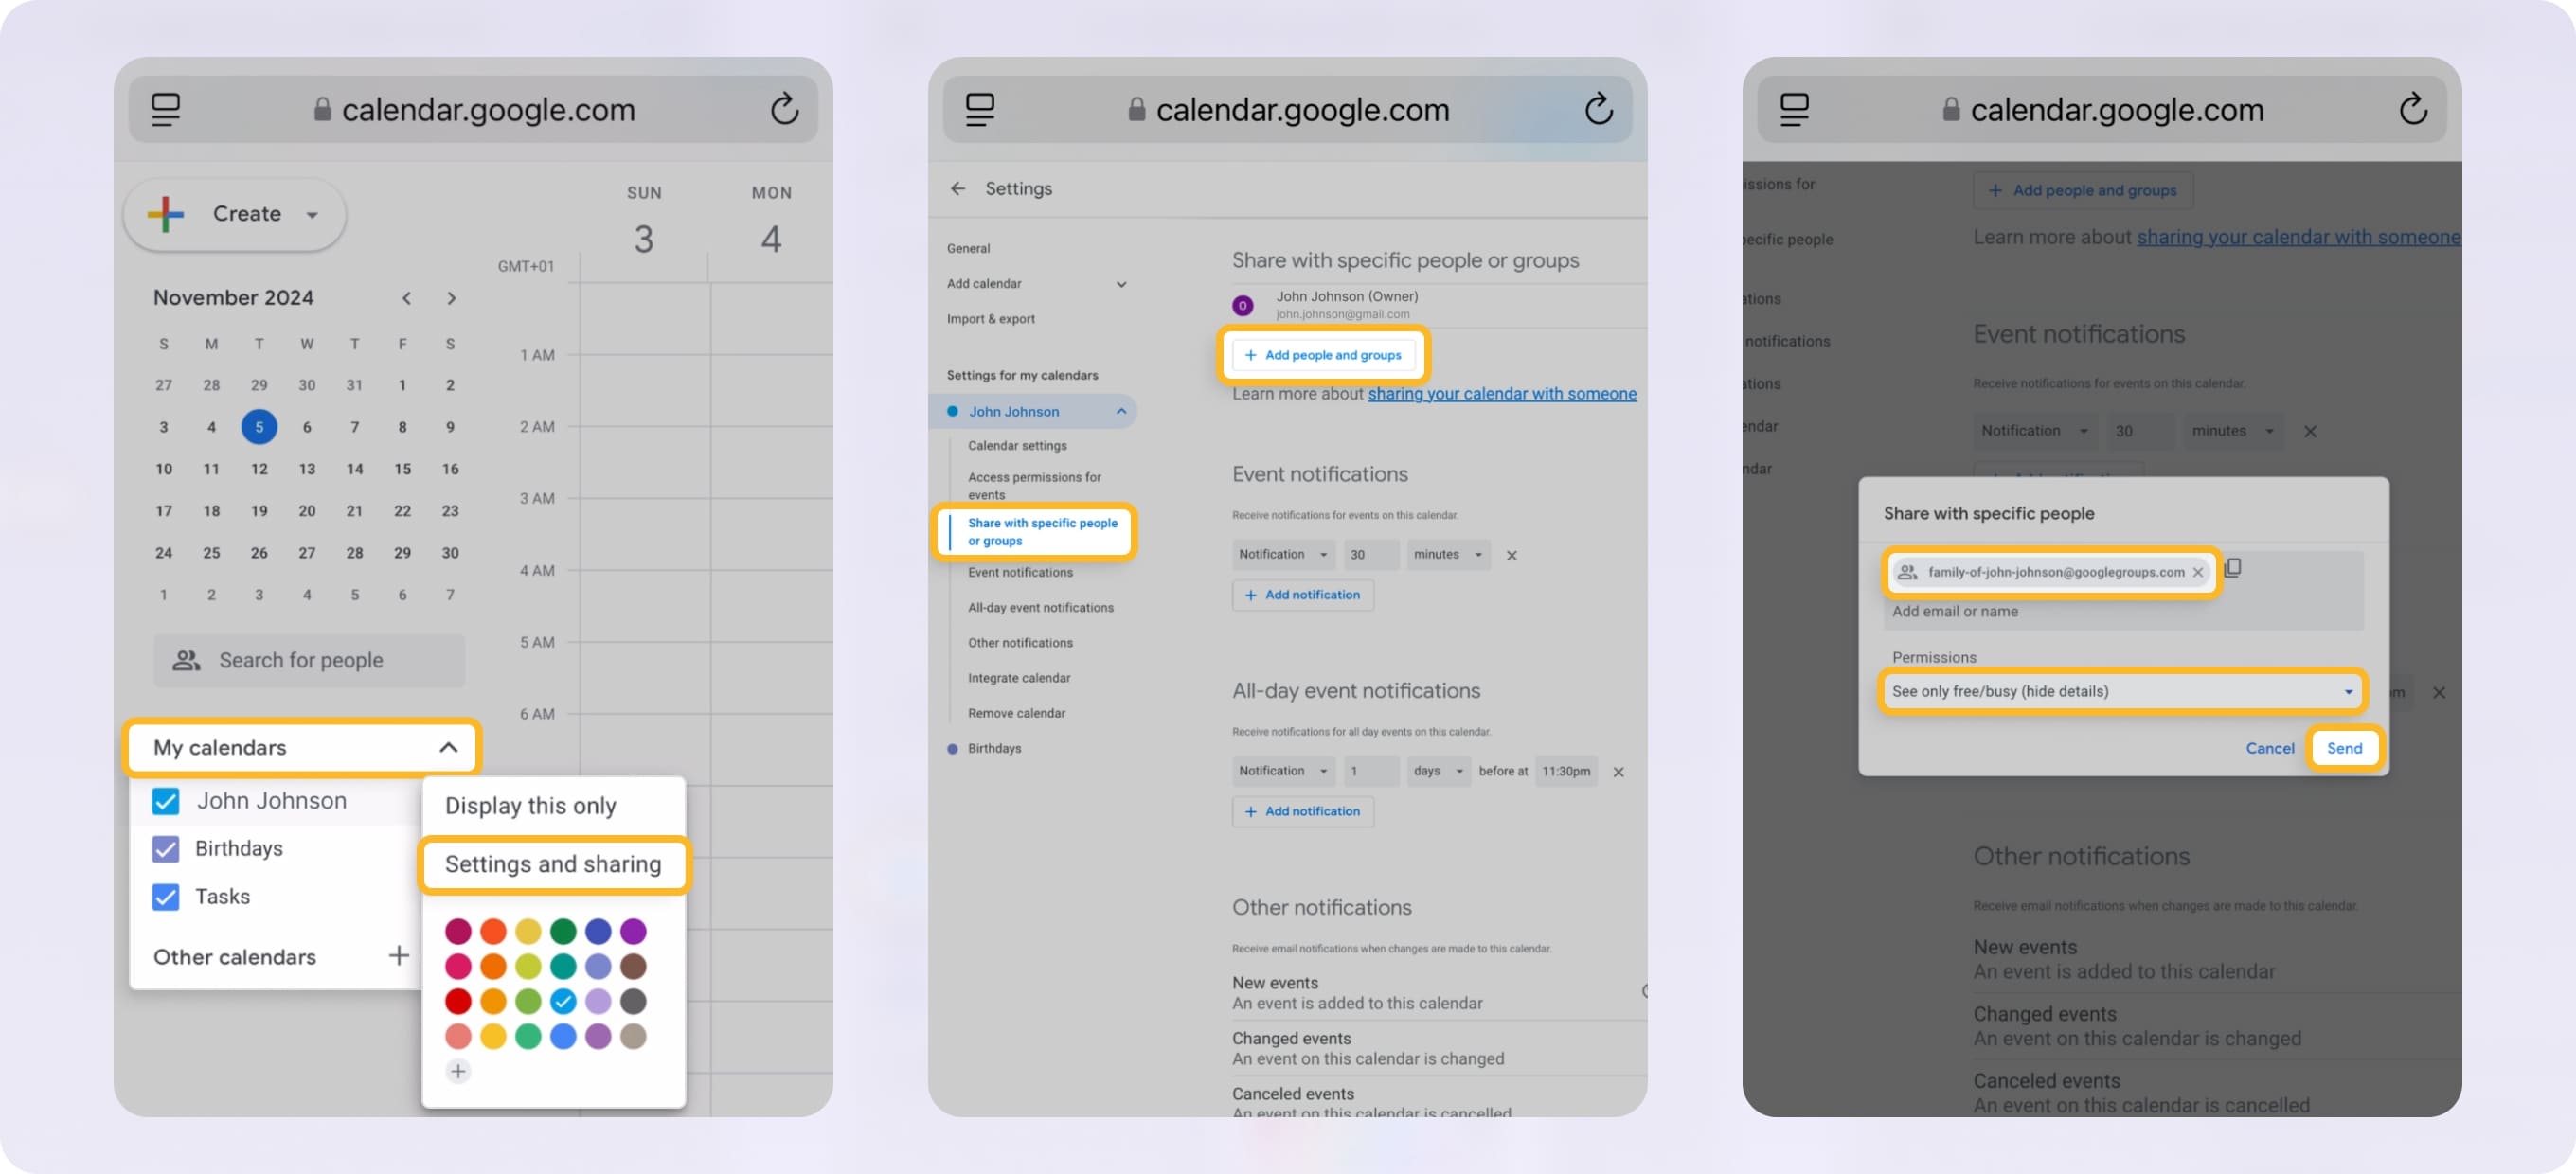
Task: Open General settings section
Action: (968, 248)
